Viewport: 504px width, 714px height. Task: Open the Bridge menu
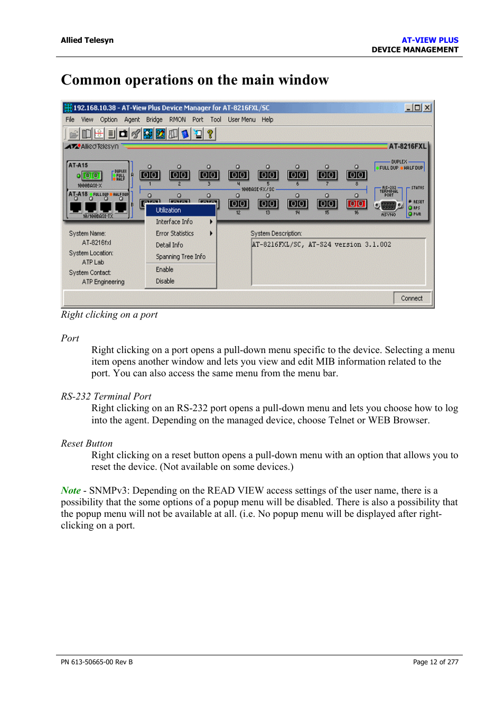[154, 120]
